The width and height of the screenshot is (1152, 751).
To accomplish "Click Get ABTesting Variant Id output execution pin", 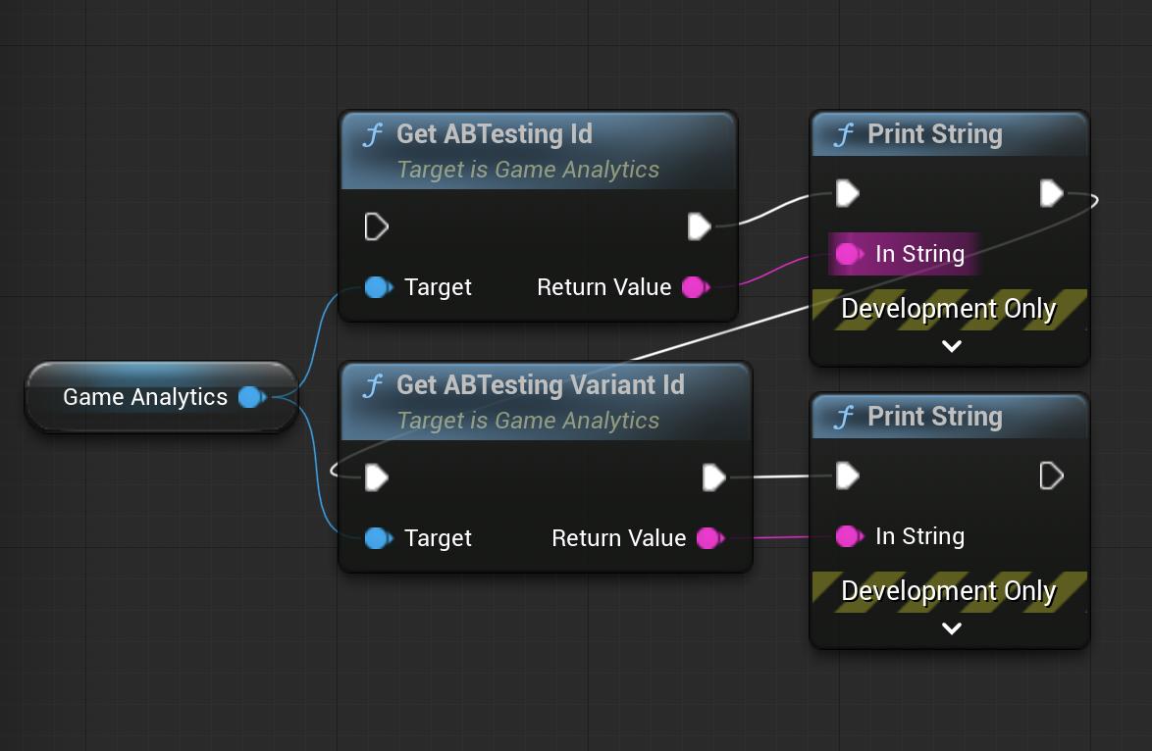I will tap(713, 477).
